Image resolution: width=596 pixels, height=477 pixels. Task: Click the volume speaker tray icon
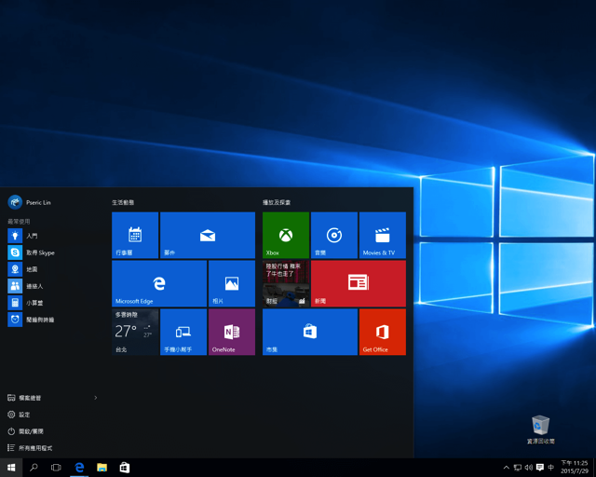point(529,468)
